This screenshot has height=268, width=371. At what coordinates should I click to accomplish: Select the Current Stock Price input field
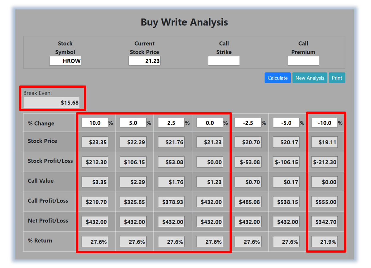144,61
